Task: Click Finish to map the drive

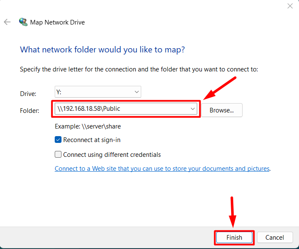Action: click(x=234, y=238)
